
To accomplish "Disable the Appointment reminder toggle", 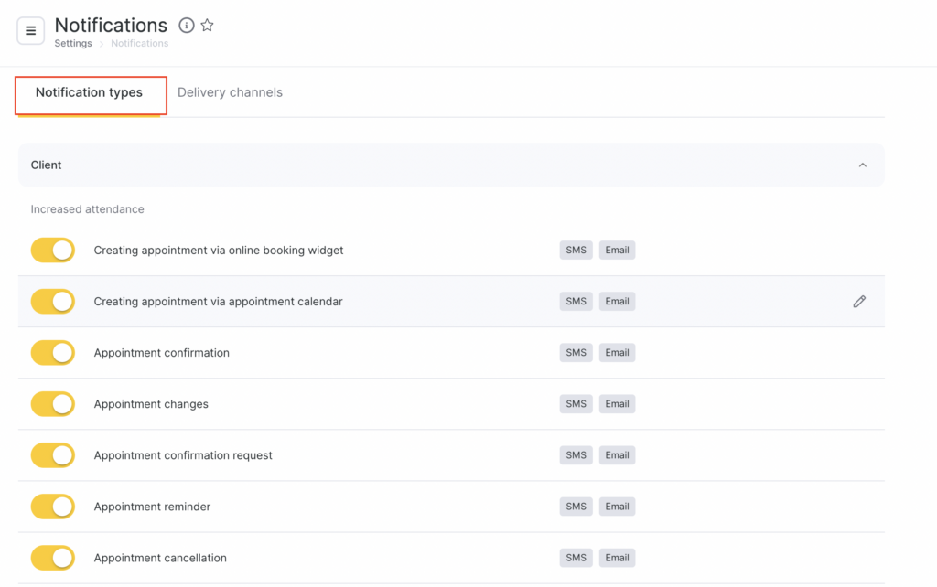I will tap(53, 507).
